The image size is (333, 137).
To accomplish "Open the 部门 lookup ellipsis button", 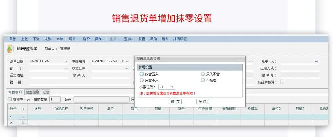I will (x=66, y=68).
